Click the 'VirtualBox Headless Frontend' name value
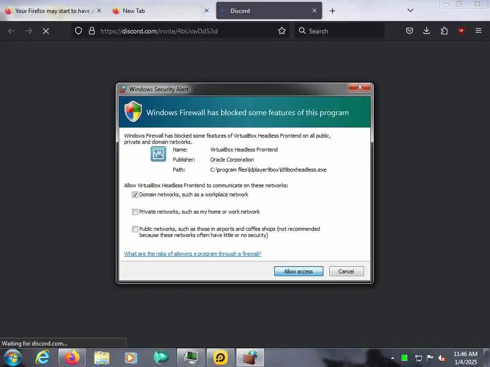Screen dimensions: 490x367 coord(244,150)
